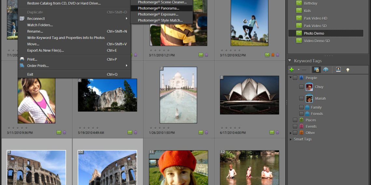Check the Chuy keyword tag checkbox
Viewport: 371px width, 185px height.
(x=301, y=87)
